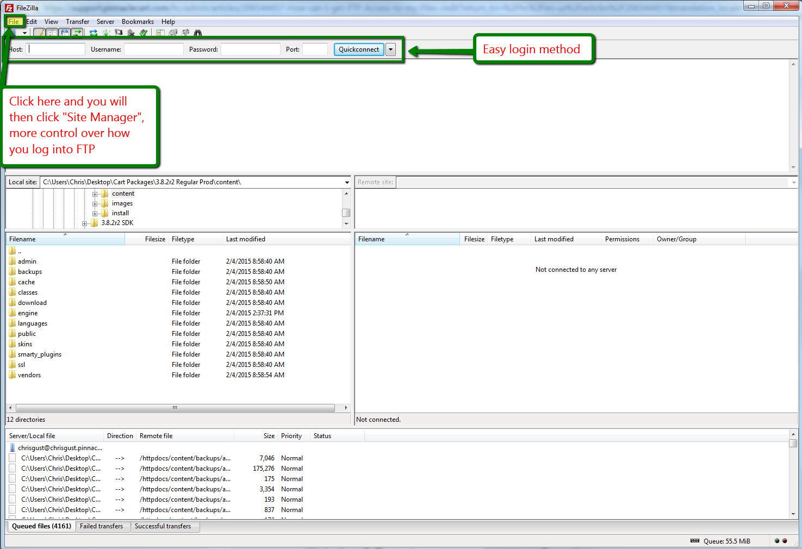Screen dimensions: 802x549
Task: Expand the install folder tree node
Action: coord(95,214)
